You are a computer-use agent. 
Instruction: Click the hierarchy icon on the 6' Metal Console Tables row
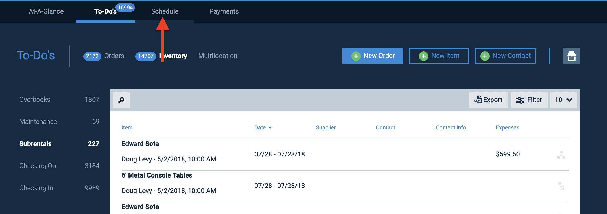click(561, 186)
